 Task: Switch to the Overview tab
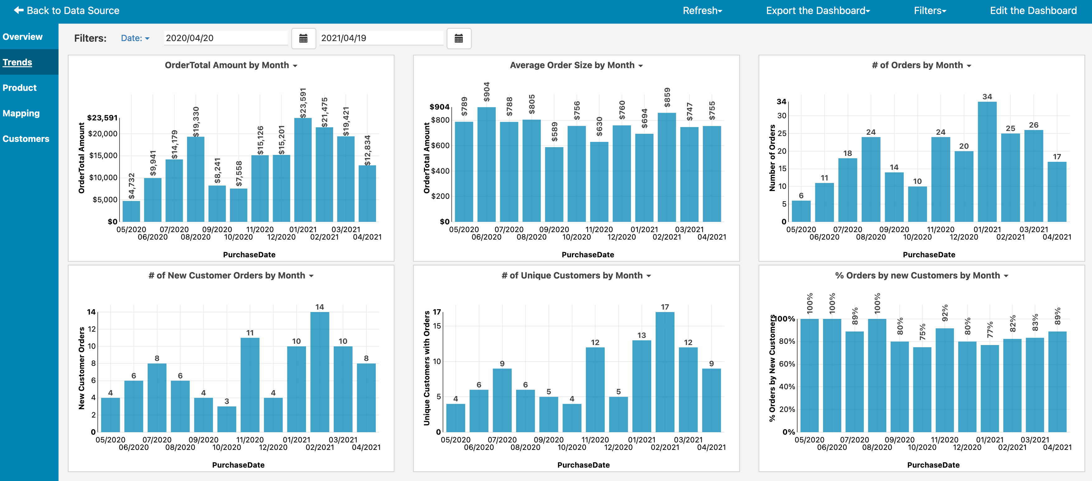[x=22, y=37]
